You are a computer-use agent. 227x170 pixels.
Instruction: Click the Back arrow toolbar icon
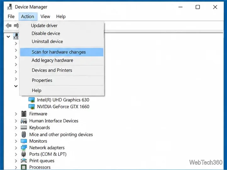(x=8, y=25)
